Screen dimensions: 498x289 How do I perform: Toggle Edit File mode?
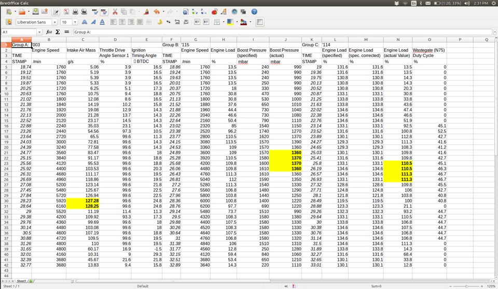pyautogui.click(x=56, y=12)
